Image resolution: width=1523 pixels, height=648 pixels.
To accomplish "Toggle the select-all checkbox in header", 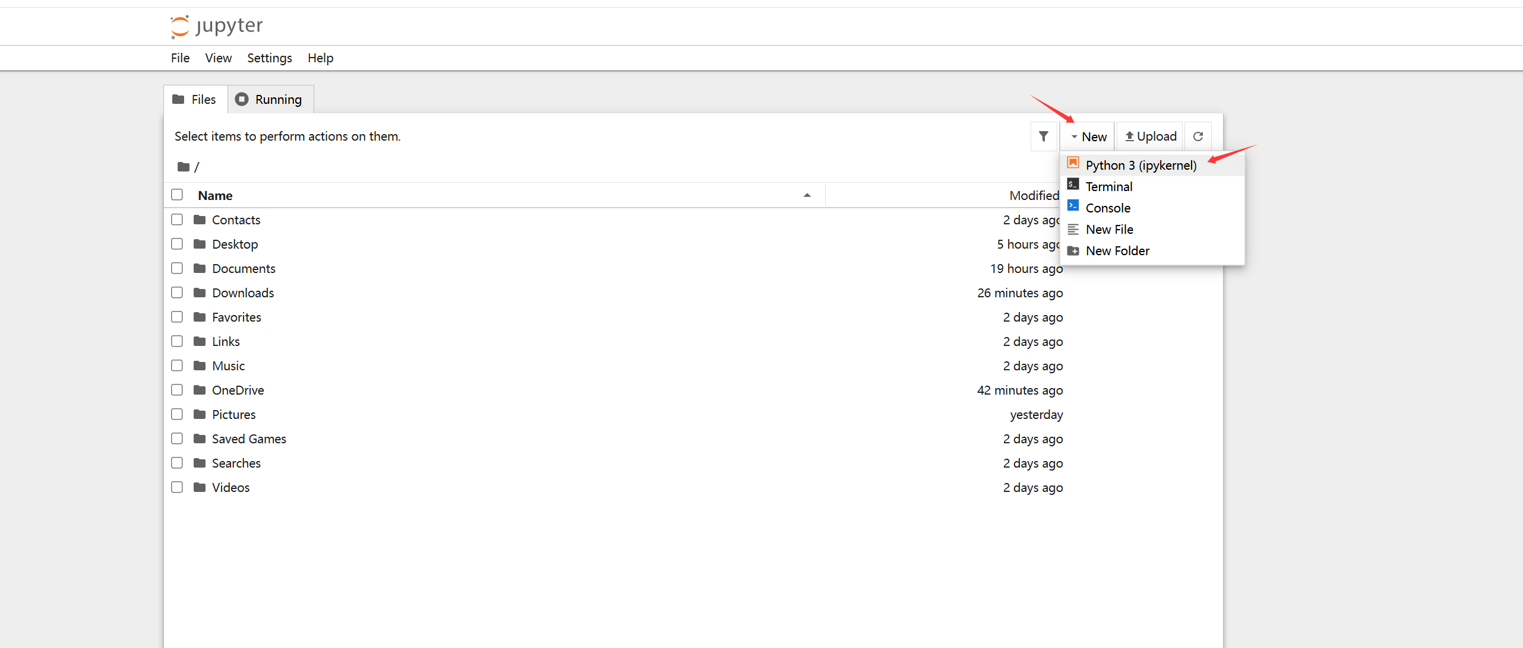I will 177,195.
